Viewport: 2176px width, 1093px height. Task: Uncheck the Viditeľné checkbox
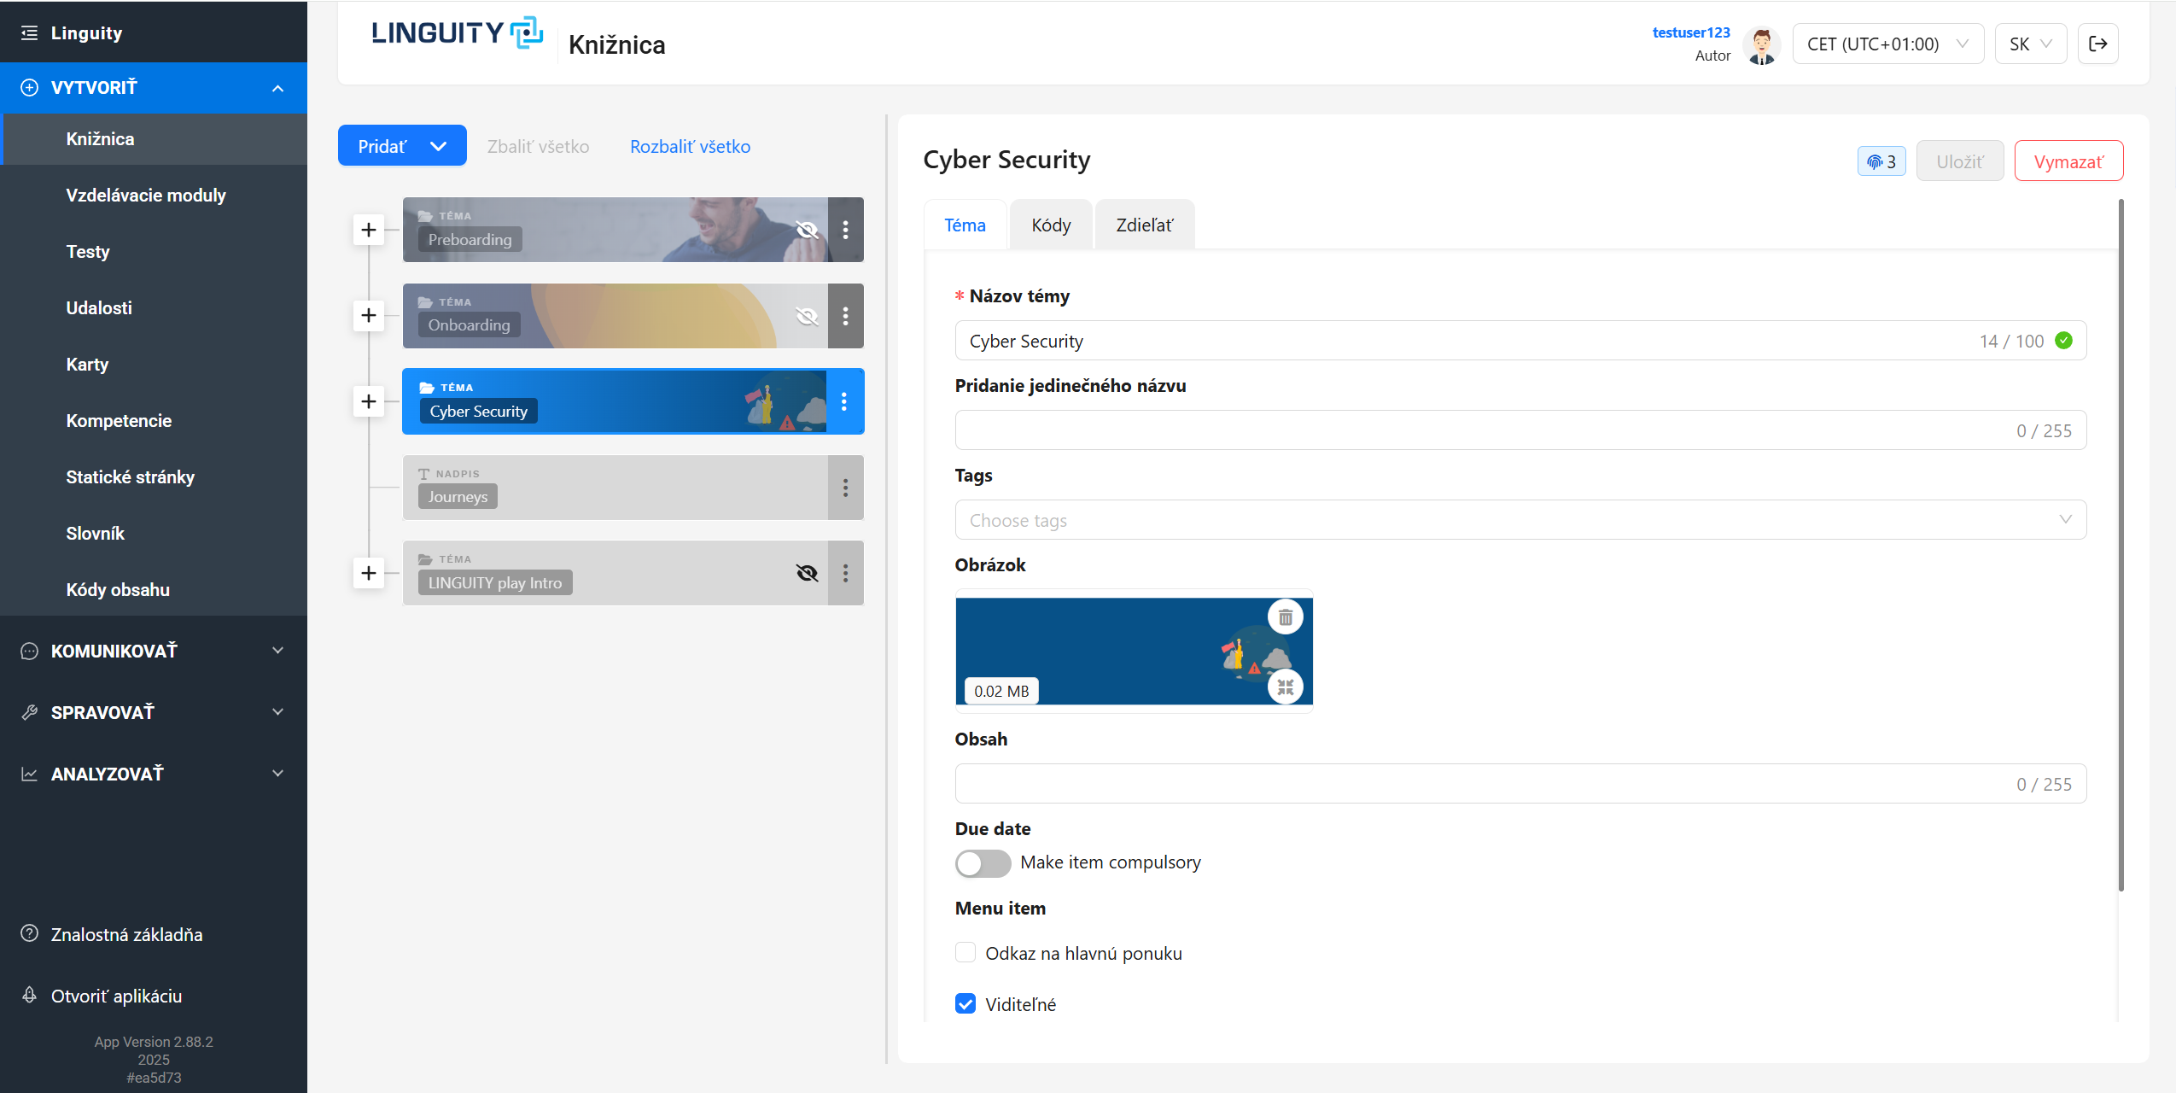point(965,1004)
